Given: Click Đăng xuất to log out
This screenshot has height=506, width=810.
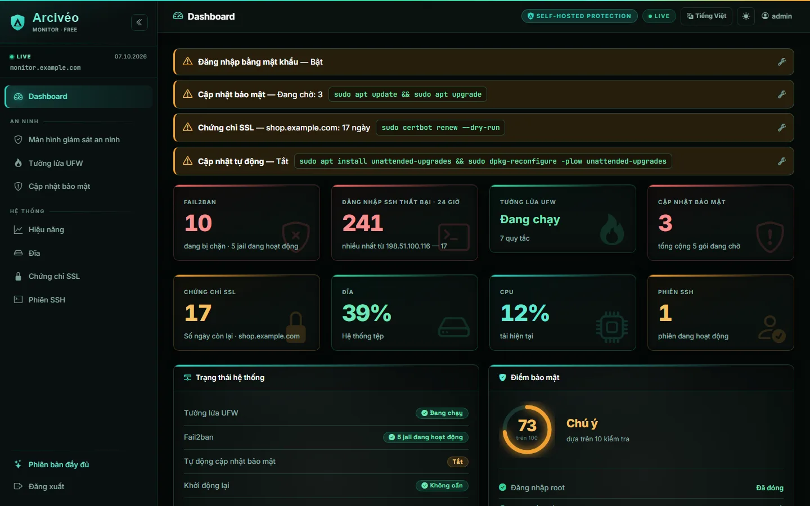Looking at the screenshot, I should [x=79, y=487].
